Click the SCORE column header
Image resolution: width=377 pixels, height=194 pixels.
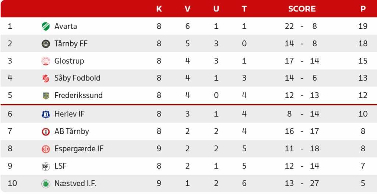pos(302,9)
